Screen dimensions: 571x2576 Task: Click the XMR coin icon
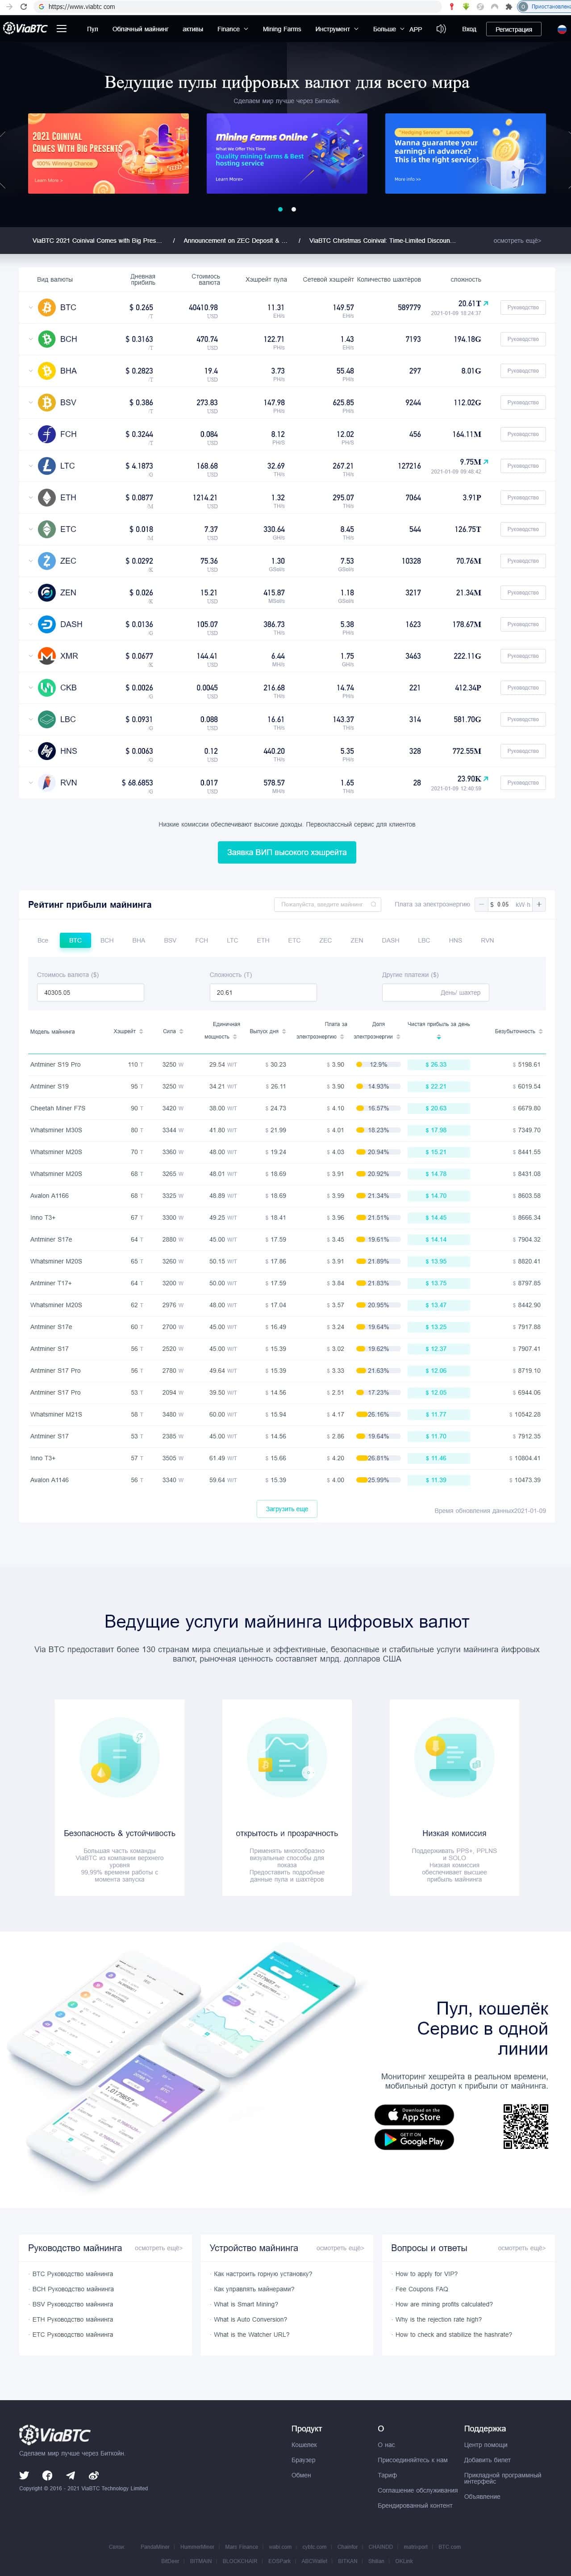pos(46,656)
